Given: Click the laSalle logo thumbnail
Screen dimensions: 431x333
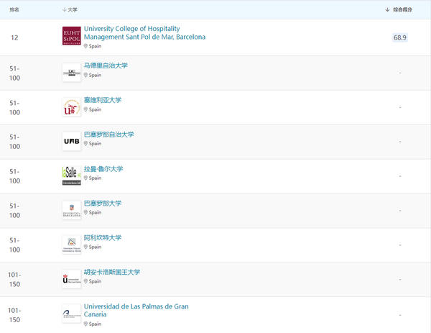Looking at the screenshot, I should [x=71, y=176].
